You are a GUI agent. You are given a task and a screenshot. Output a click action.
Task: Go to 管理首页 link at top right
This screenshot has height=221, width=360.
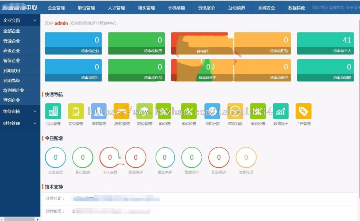point(337,8)
